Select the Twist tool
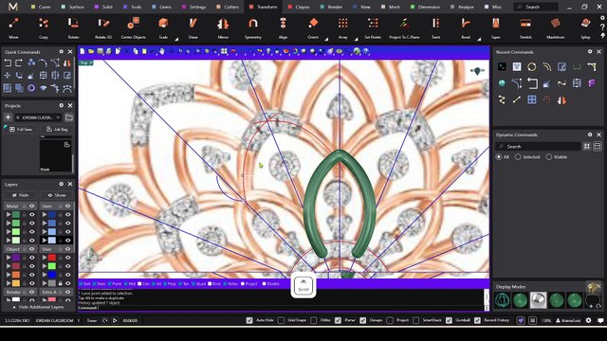This screenshot has height=341, width=607. pos(436,27)
